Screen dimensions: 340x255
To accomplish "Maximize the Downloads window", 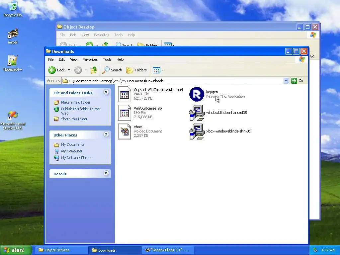I will 296,51.
